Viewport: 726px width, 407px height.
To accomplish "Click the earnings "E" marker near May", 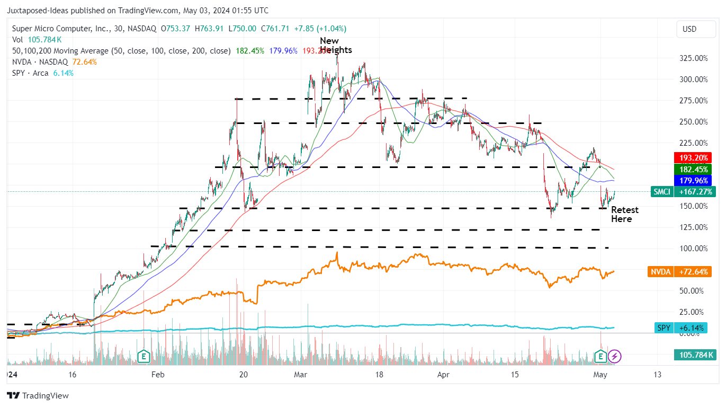I will (x=600, y=357).
